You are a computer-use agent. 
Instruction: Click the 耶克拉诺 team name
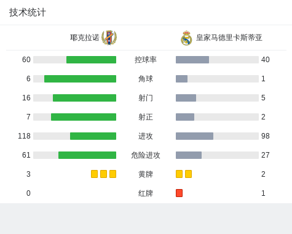pyautogui.click(x=85, y=38)
